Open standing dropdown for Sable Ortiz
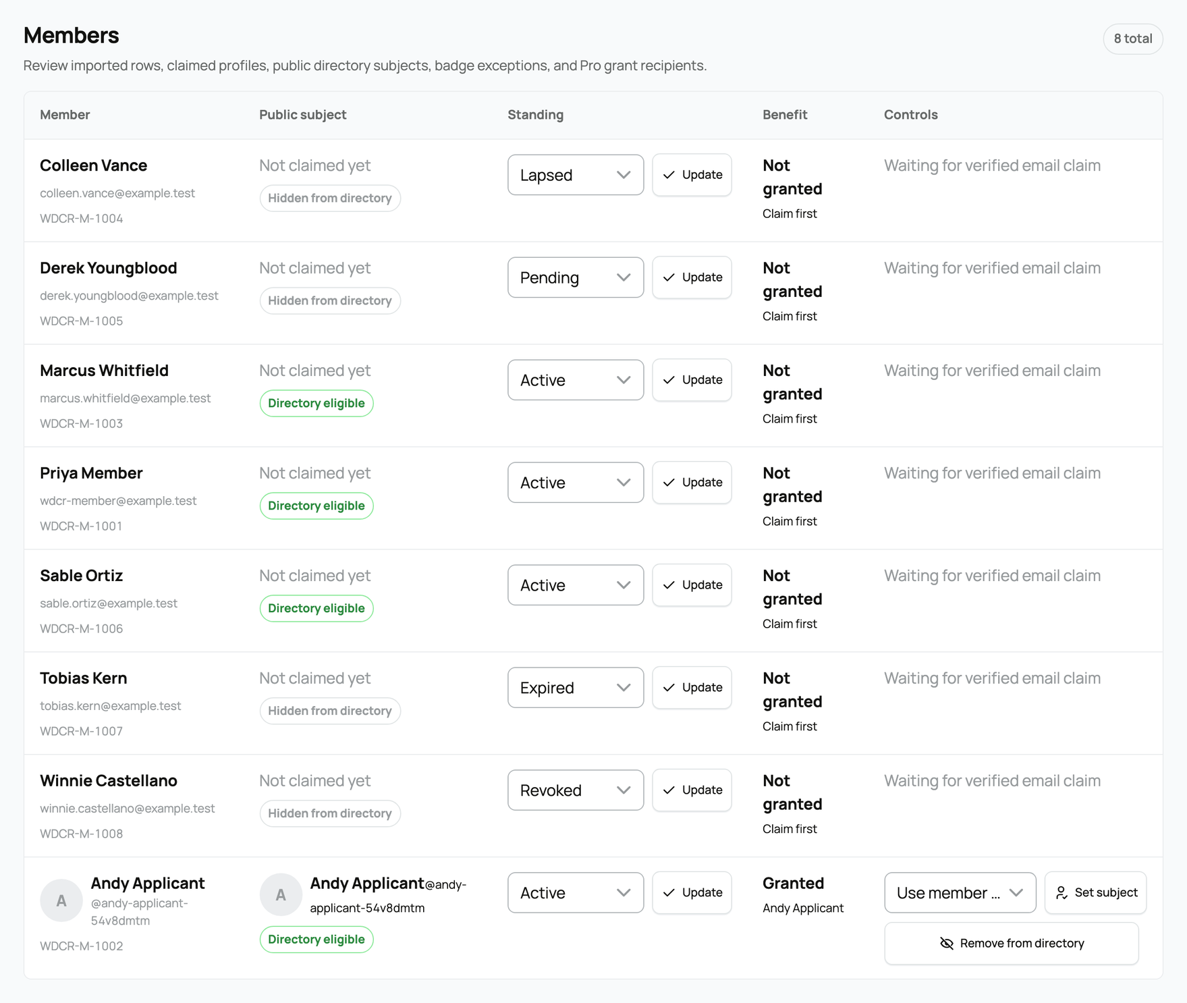 point(576,585)
